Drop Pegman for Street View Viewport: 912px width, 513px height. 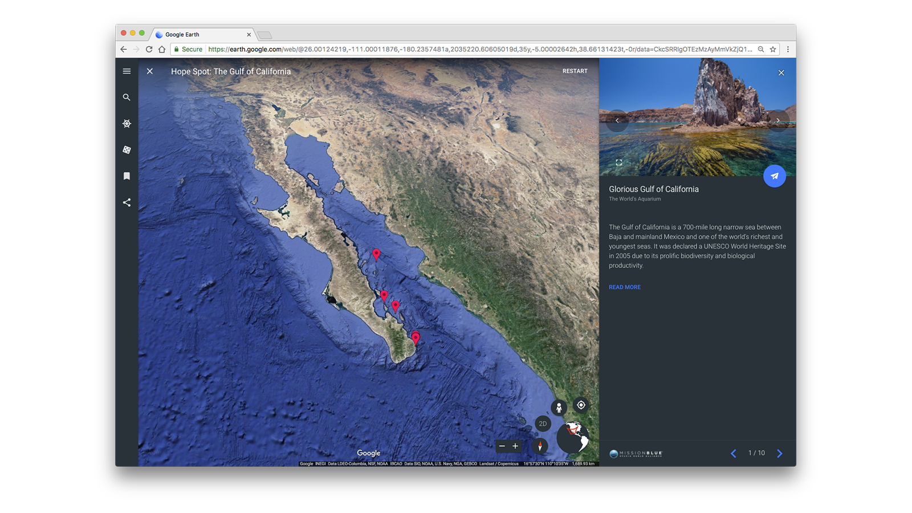pos(559,408)
